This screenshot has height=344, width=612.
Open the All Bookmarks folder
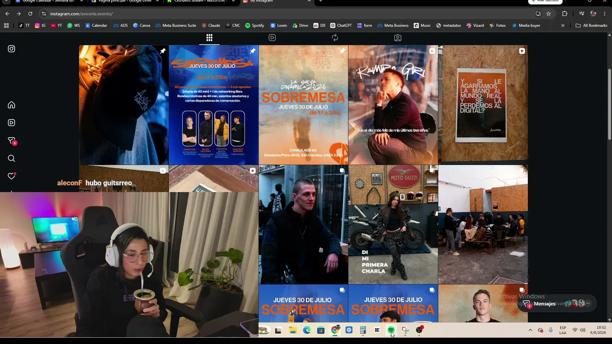pos(591,25)
